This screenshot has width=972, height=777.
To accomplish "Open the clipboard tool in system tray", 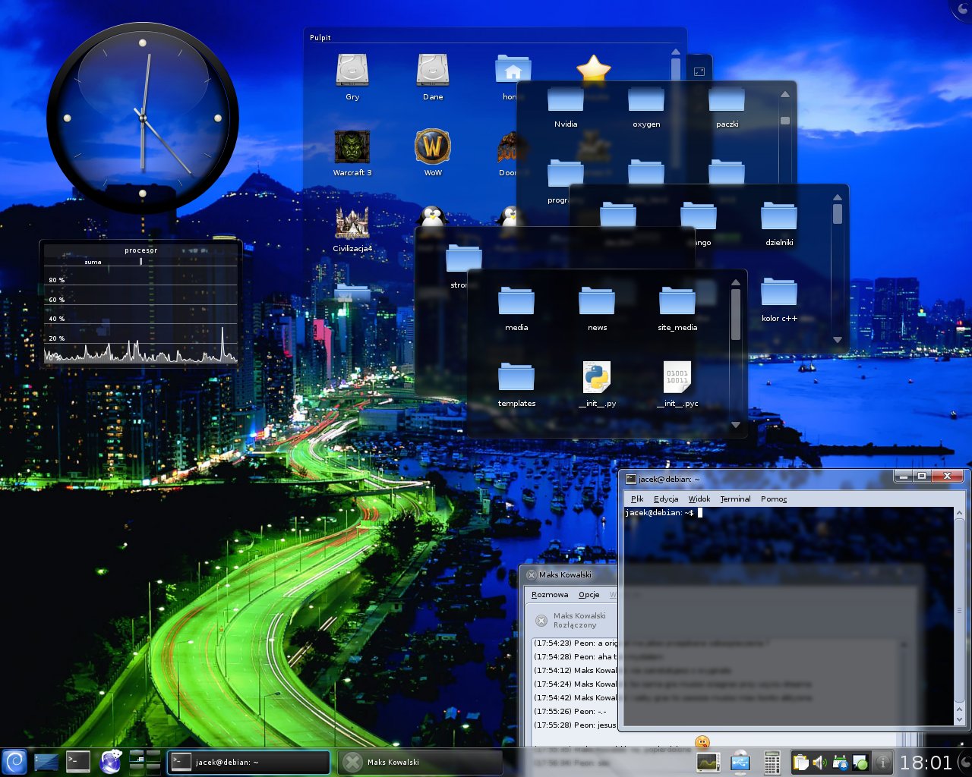I will (800, 763).
